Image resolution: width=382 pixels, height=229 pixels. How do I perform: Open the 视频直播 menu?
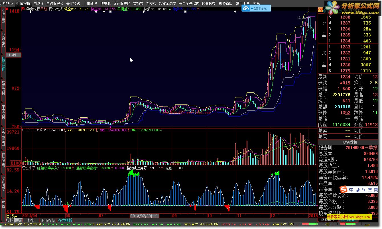(225, 3)
